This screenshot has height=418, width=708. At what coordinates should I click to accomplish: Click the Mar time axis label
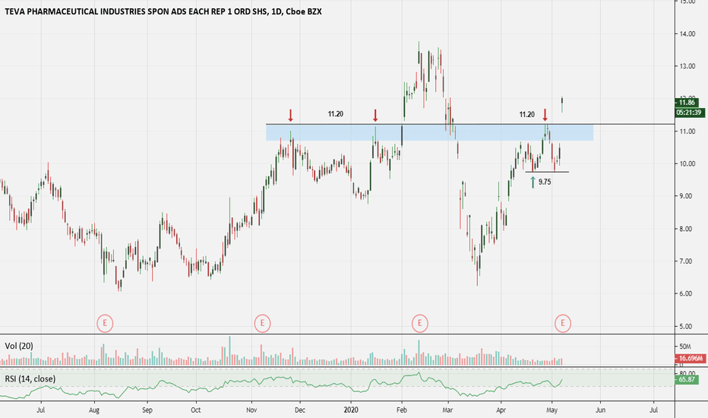[447, 410]
